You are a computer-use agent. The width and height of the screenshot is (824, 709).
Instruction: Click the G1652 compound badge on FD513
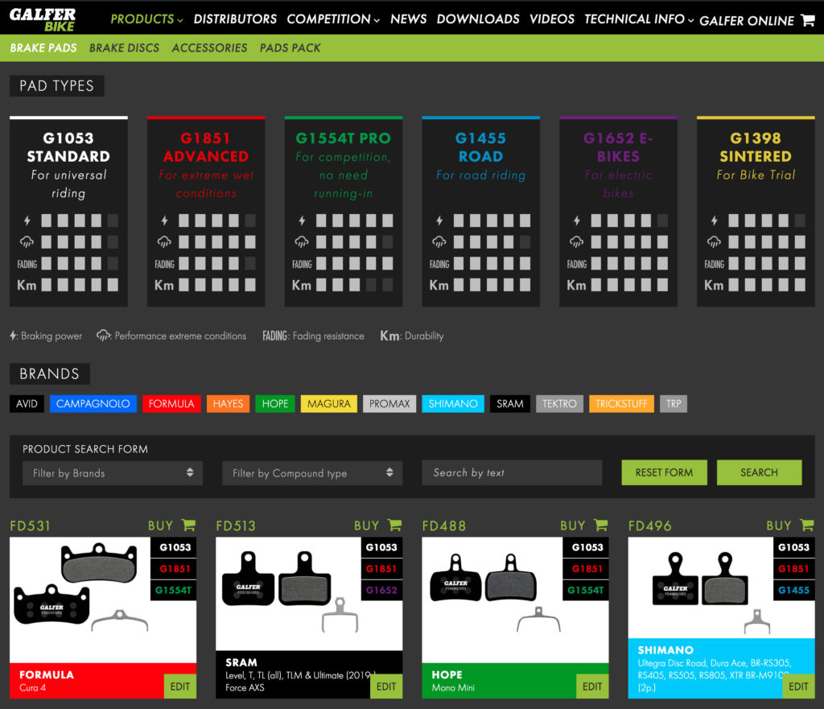click(x=381, y=590)
